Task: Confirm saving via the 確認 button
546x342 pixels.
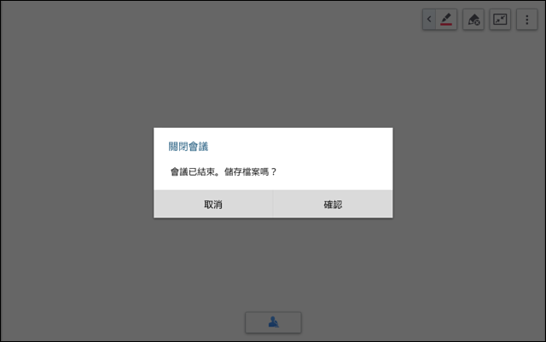Action: coord(333,205)
